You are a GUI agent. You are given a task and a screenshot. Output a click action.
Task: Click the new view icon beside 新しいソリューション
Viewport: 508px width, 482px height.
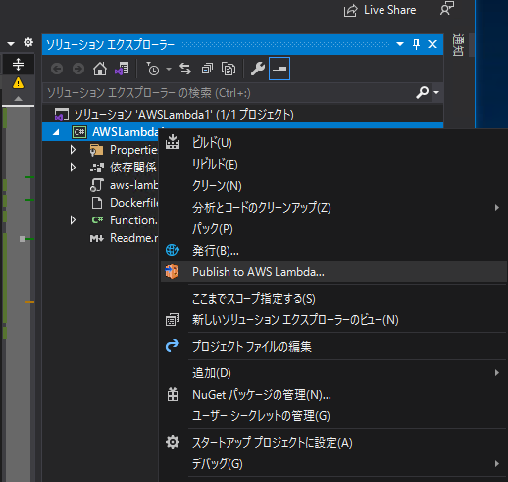point(173,319)
